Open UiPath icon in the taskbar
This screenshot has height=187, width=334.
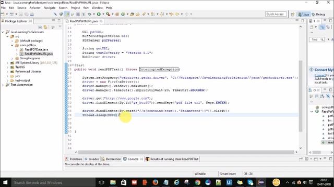pyautogui.click(x=229, y=182)
